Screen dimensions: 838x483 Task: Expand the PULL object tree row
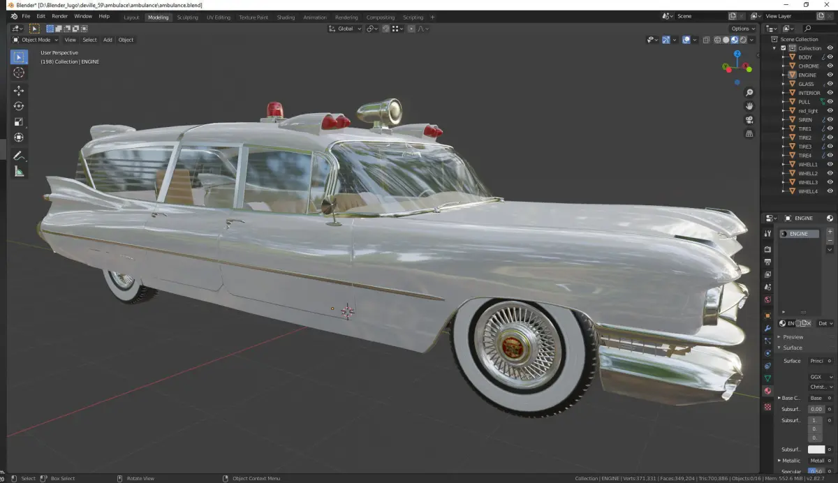[x=783, y=102]
